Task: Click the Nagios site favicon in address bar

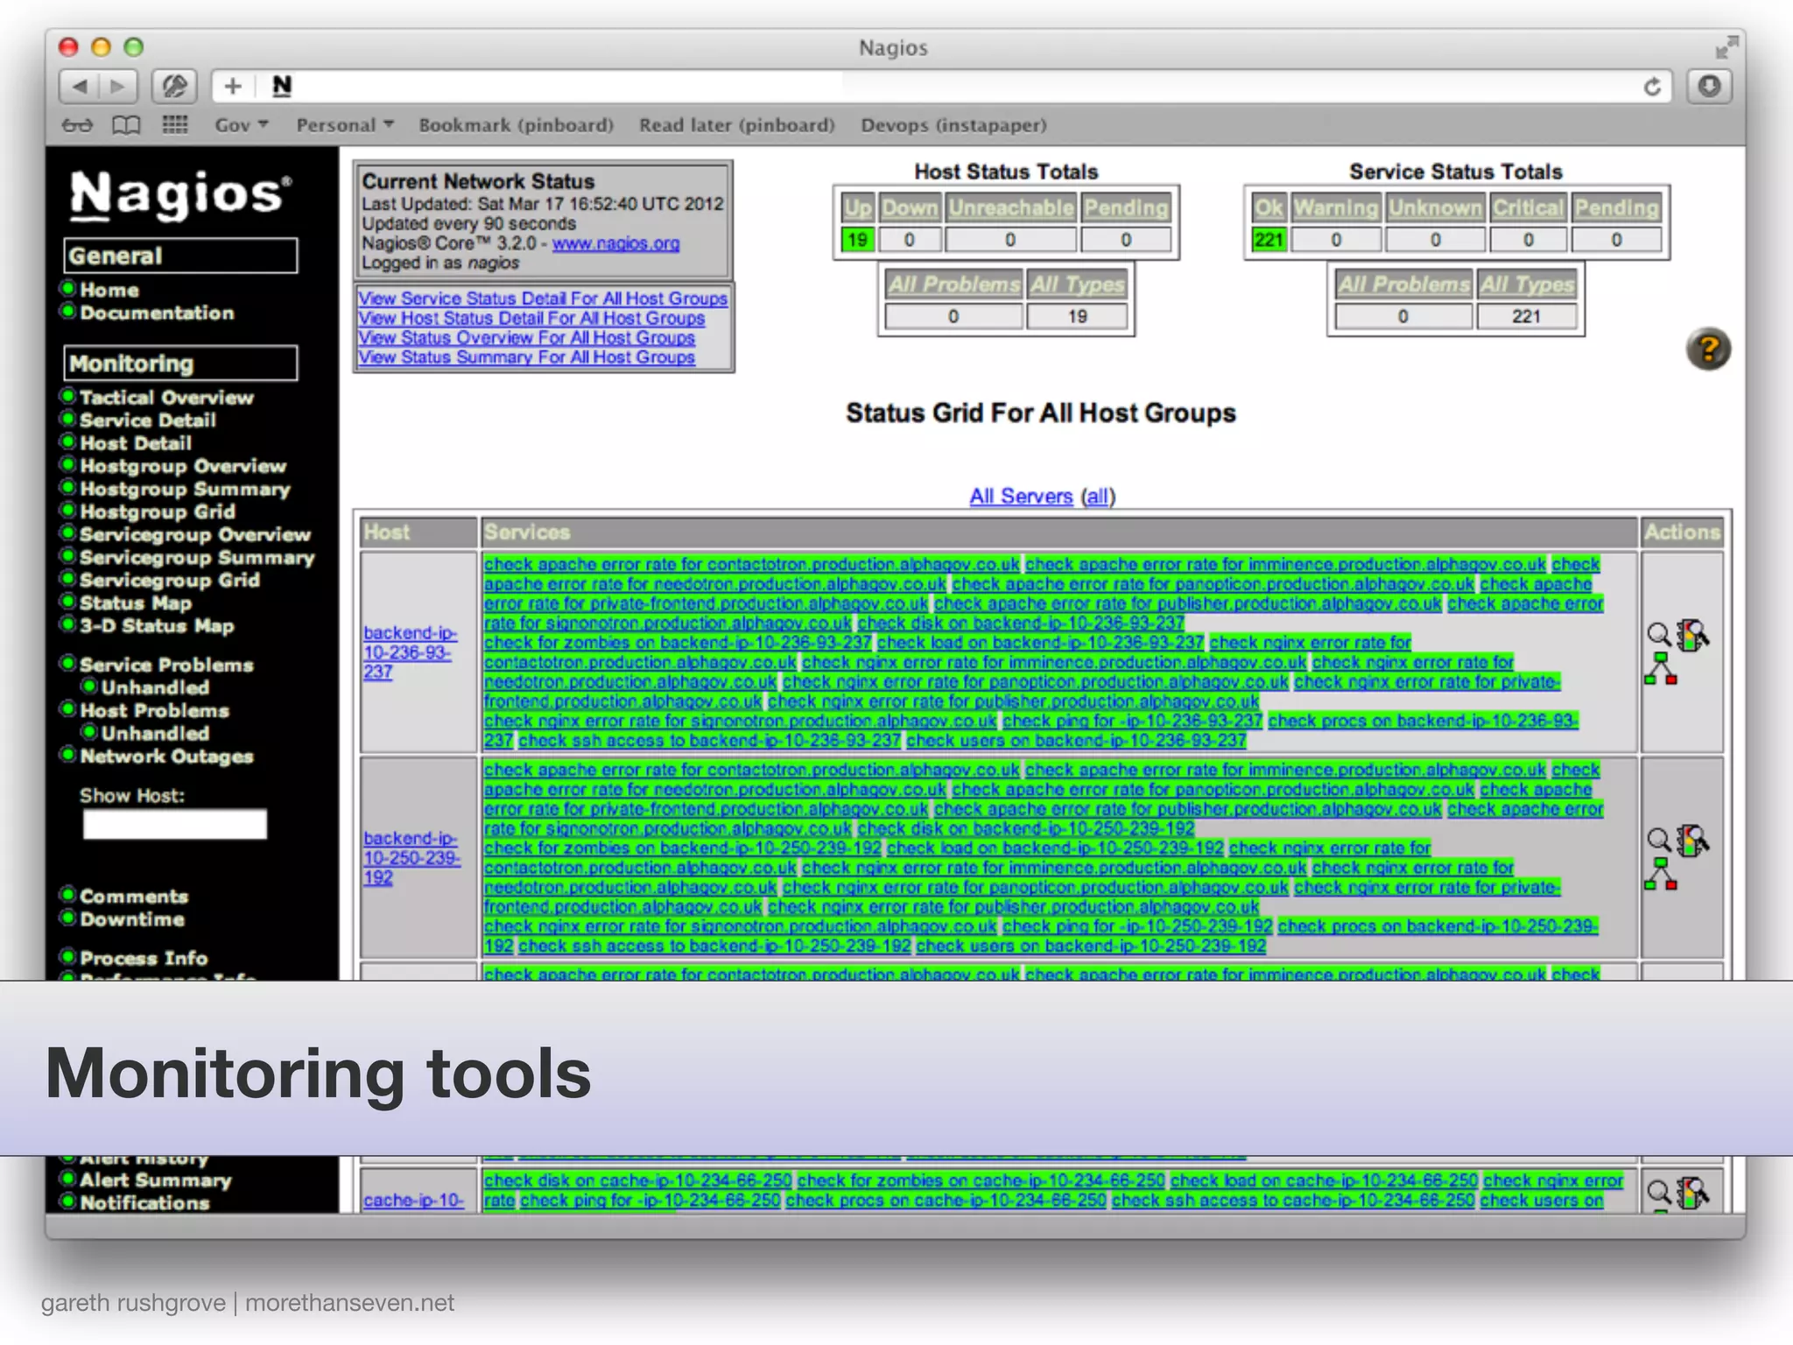Action: 281,86
